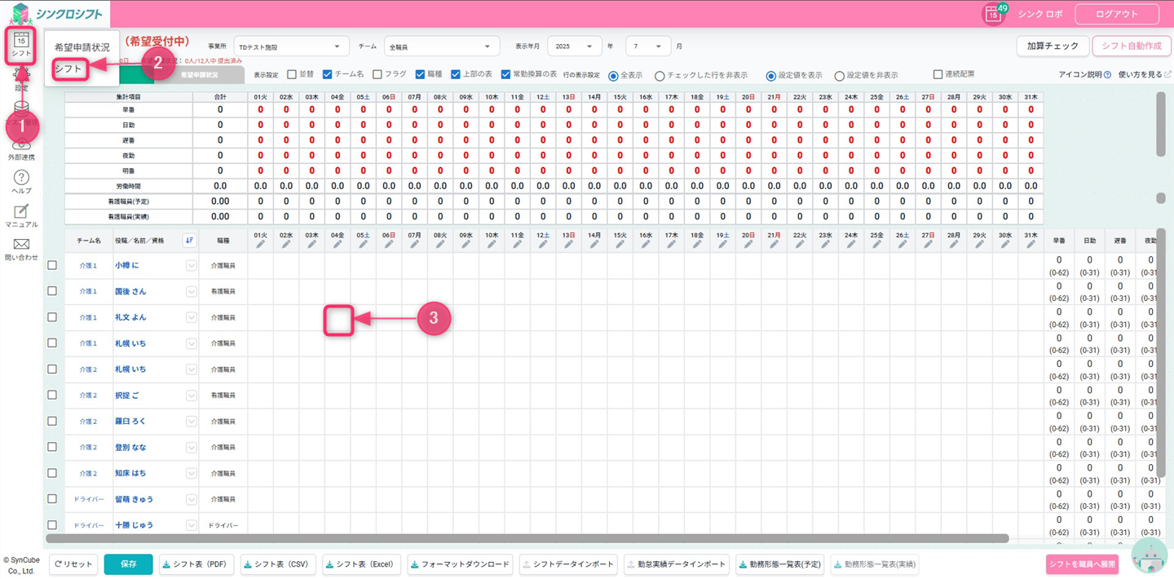
Task: Open the マニュアル sidebar icon
Action: click(21, 210)
